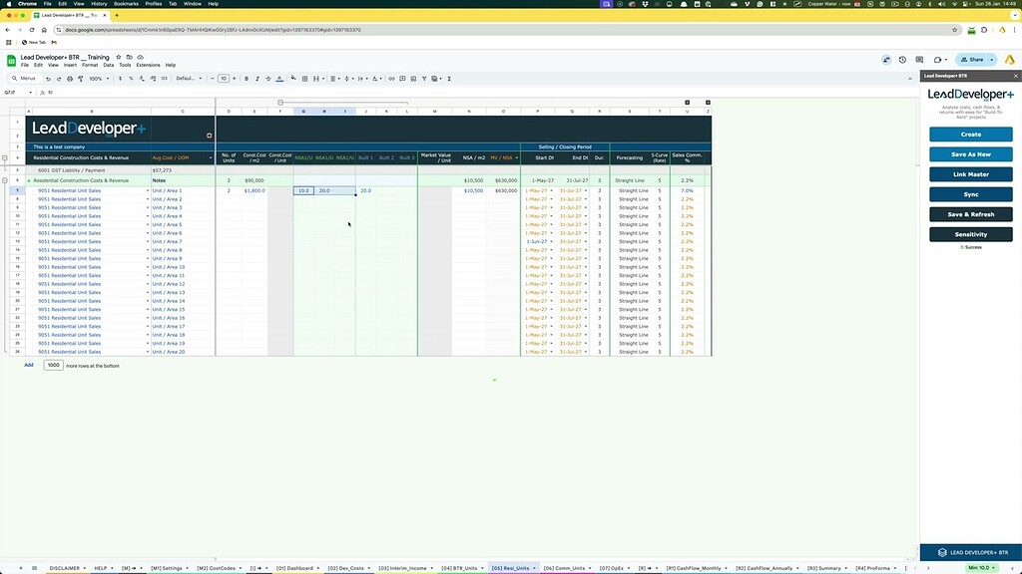
Task: Click the Sensitivity button in sidebar
Action: pos(970,234)
